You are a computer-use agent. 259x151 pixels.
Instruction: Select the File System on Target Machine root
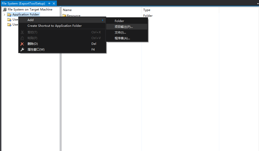(x=30, y=10)
